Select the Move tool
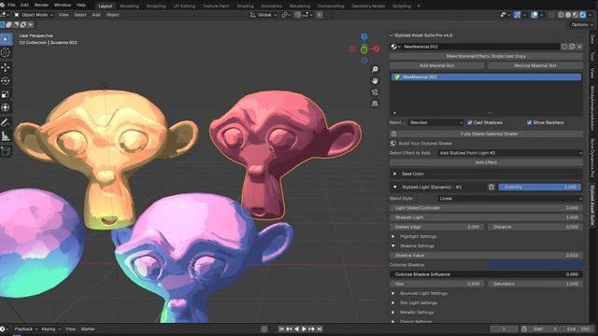Screen dimensions: 598x336 6,67
